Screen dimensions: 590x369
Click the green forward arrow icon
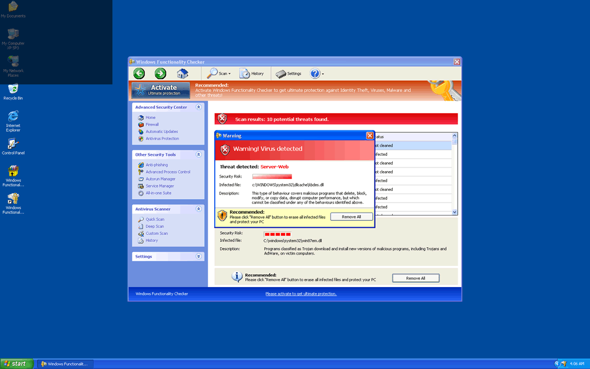click(x=160, y=73)
